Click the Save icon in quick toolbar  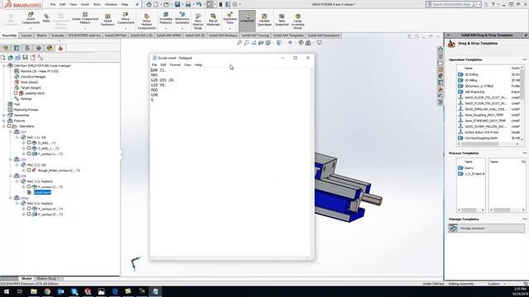[177, 4]
